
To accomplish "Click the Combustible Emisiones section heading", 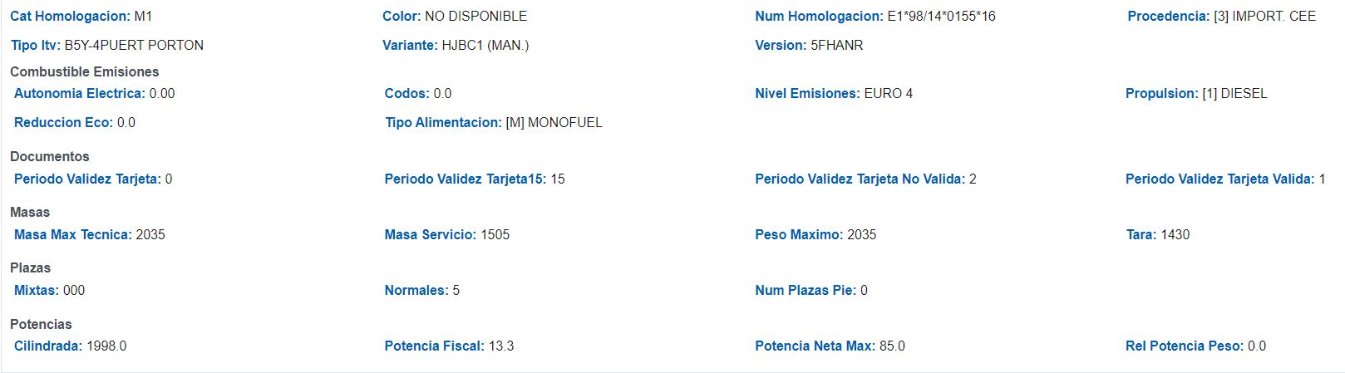I will [x=84, y=71].
